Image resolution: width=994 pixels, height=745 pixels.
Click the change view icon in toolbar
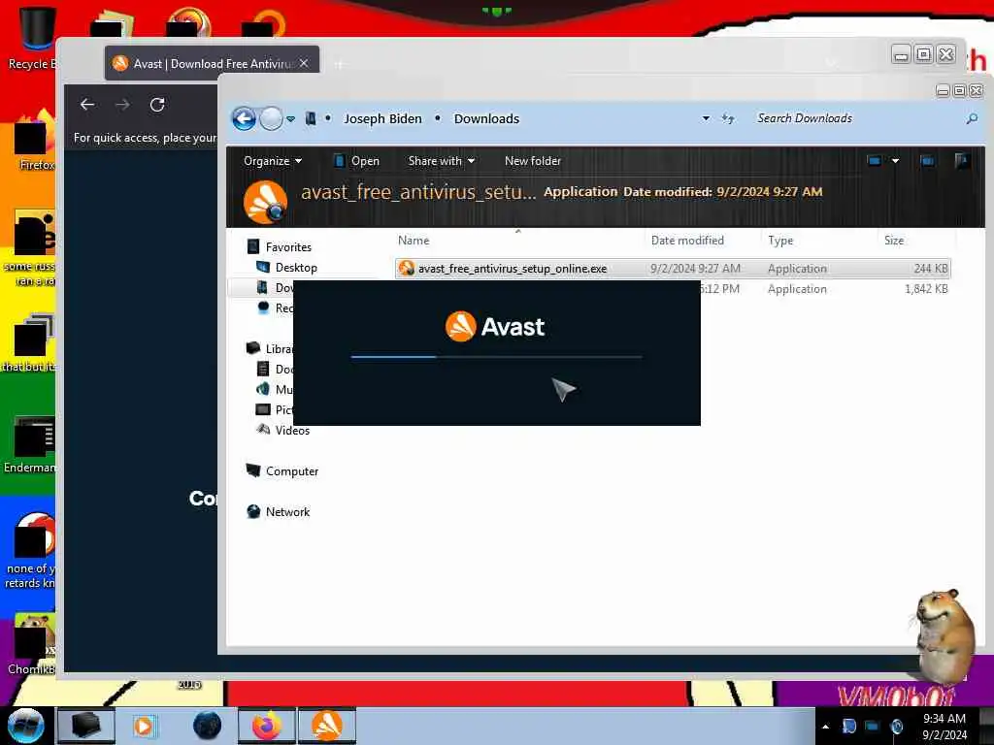875,161
